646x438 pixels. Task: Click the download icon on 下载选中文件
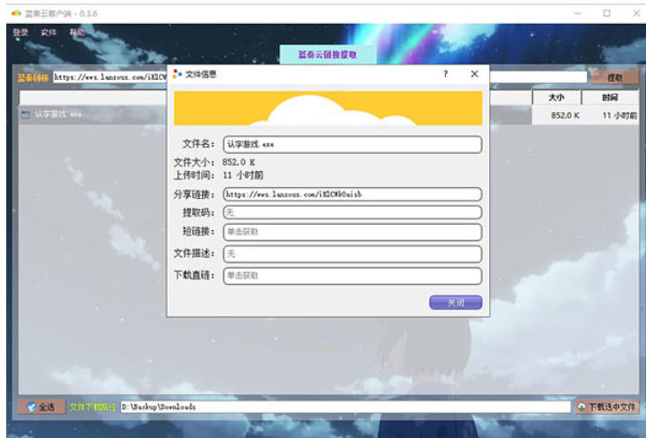[581, 407]
